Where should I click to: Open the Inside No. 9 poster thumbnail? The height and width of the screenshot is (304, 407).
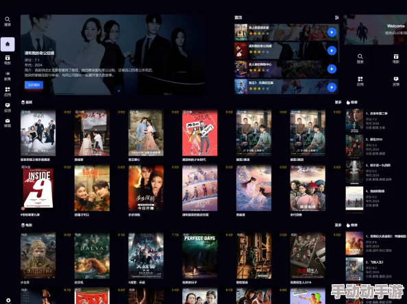38,188
